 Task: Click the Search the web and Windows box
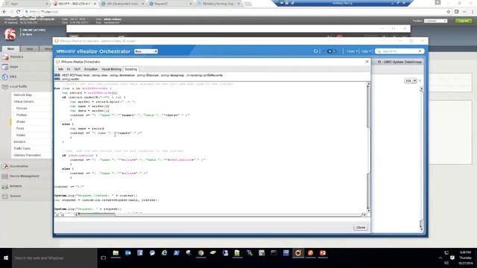[54, 258]
